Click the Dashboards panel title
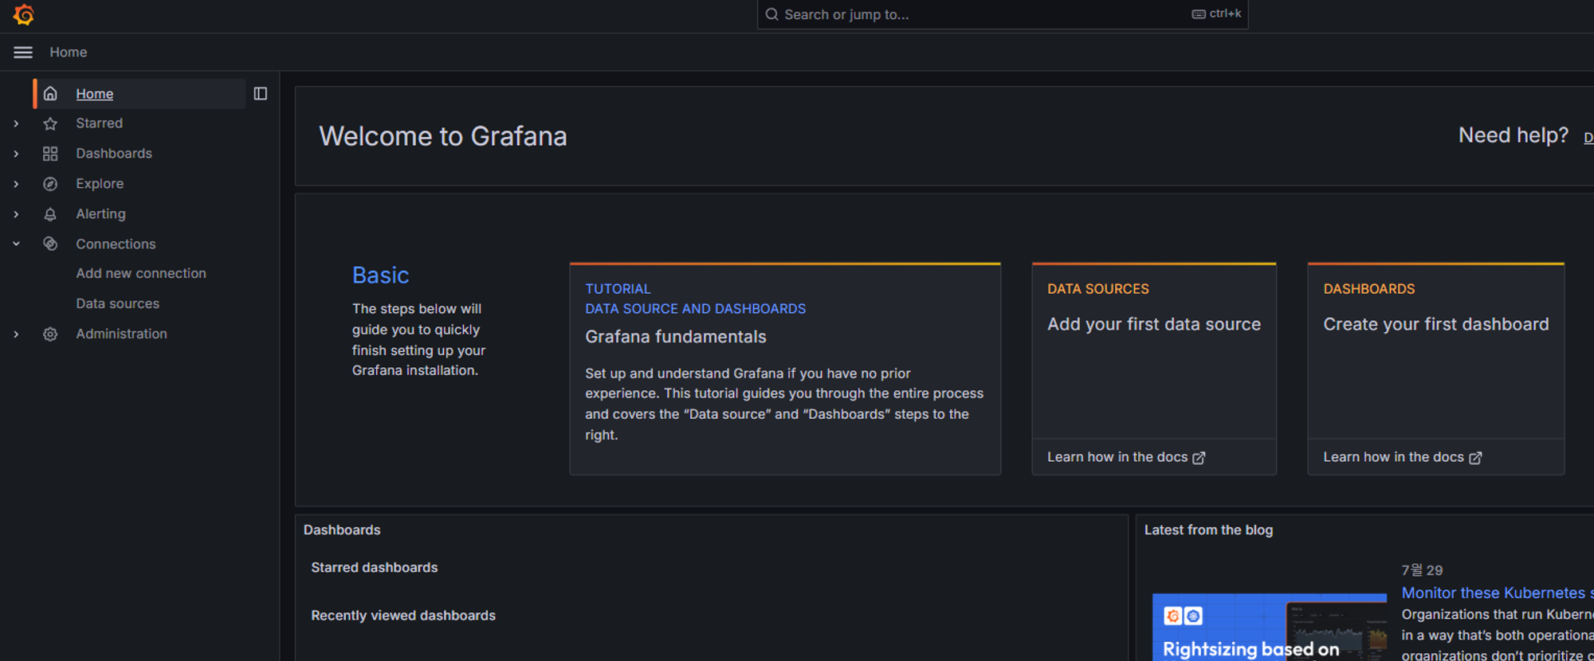Screen dimensions: 1594x661 coord(342,530)
